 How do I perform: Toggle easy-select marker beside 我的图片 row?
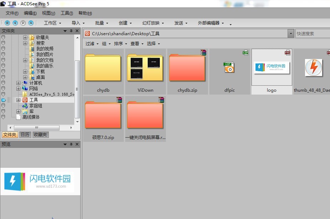point(3,54)
